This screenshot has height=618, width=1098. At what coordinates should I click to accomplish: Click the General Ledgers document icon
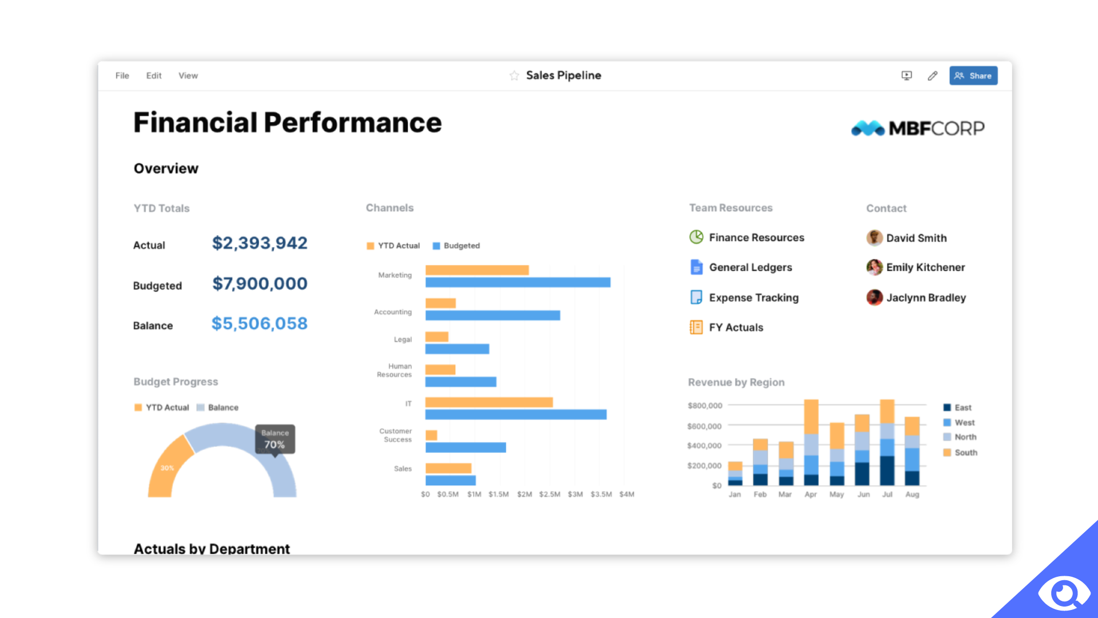(696, 267)
